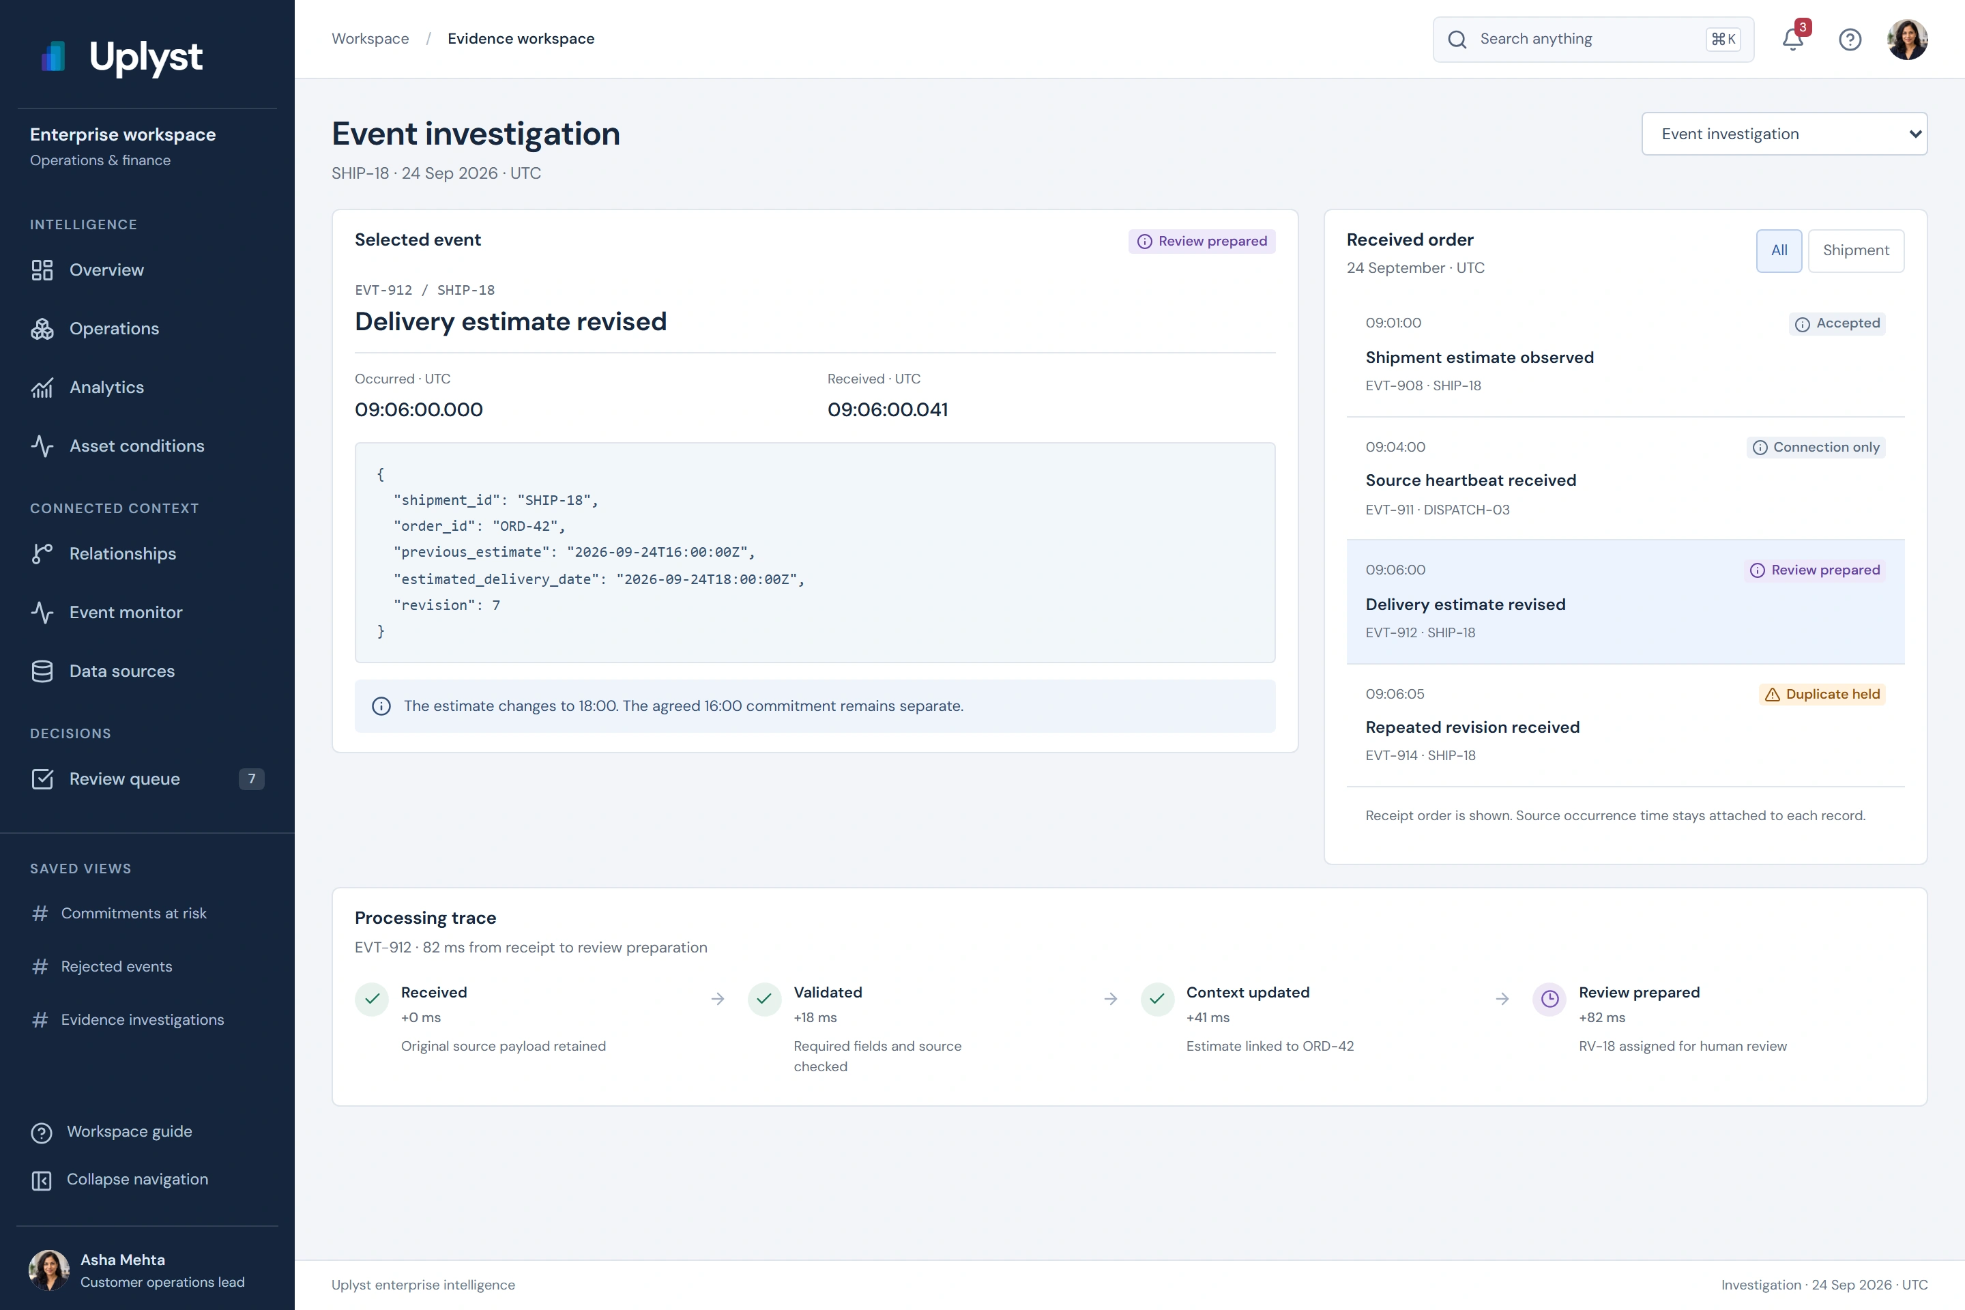Click the occurred time 09:06:00.000

click(x=418, y=409)
